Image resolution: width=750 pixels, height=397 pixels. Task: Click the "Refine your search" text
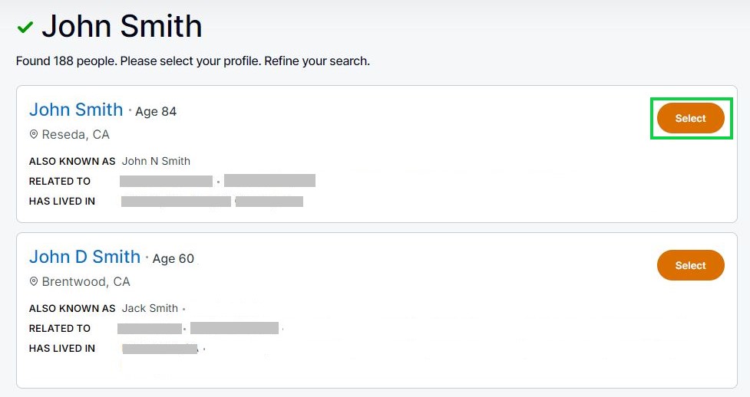[x=317, y=61]
